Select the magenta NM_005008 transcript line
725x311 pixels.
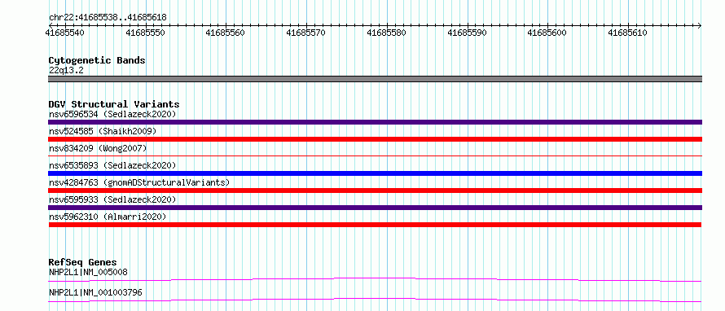point(375,279)
